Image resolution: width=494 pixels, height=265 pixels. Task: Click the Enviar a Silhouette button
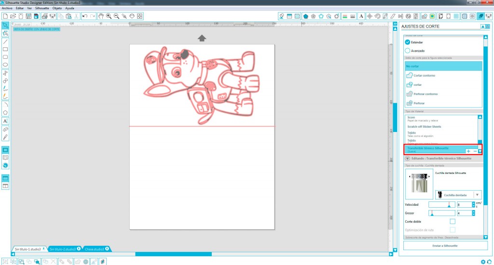[445, 246]
